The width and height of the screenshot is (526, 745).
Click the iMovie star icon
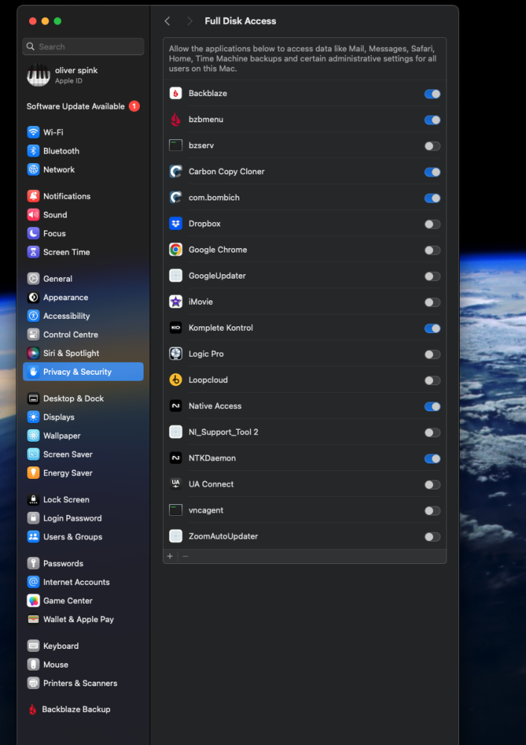point(176,302)
